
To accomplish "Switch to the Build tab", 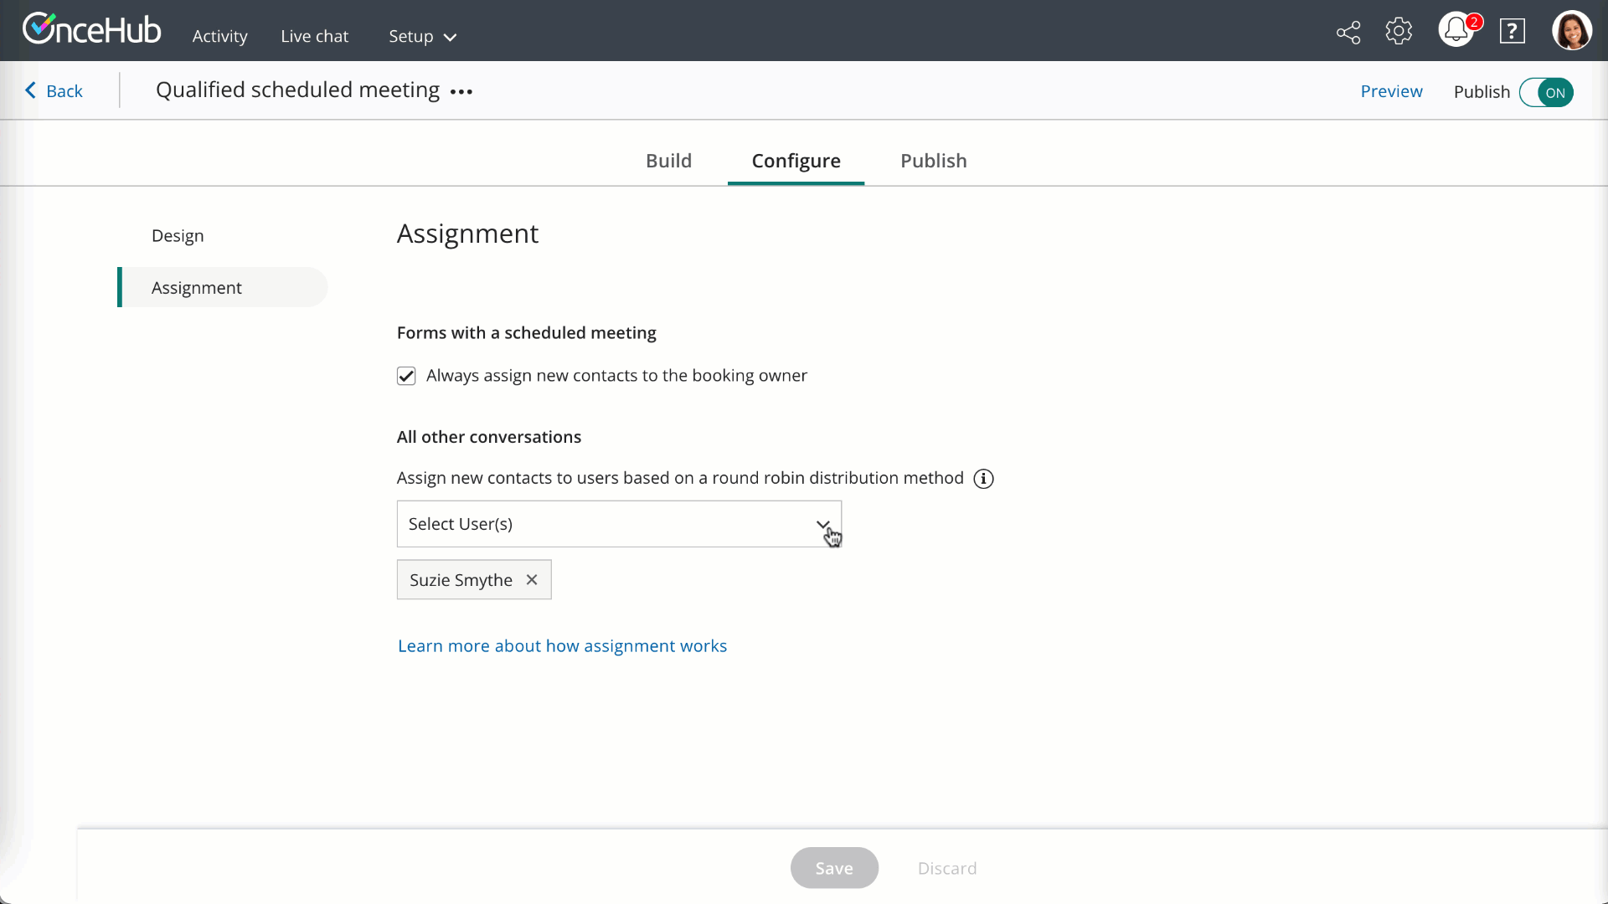I will [x=668, y=161].
